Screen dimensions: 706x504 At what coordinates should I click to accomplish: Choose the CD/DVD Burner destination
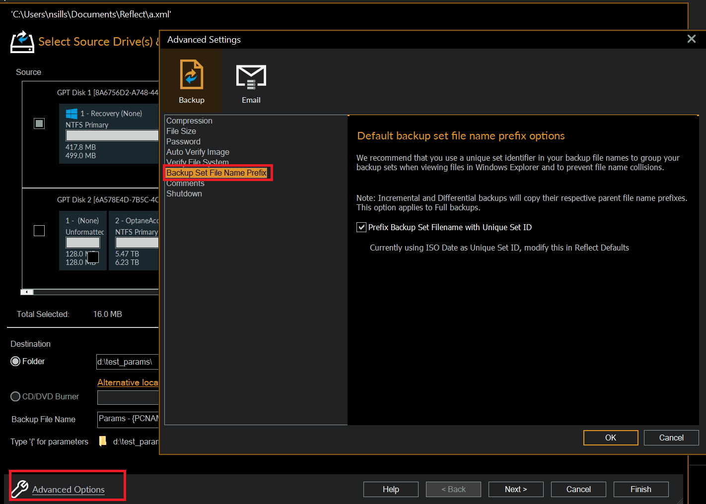(15, 396)
